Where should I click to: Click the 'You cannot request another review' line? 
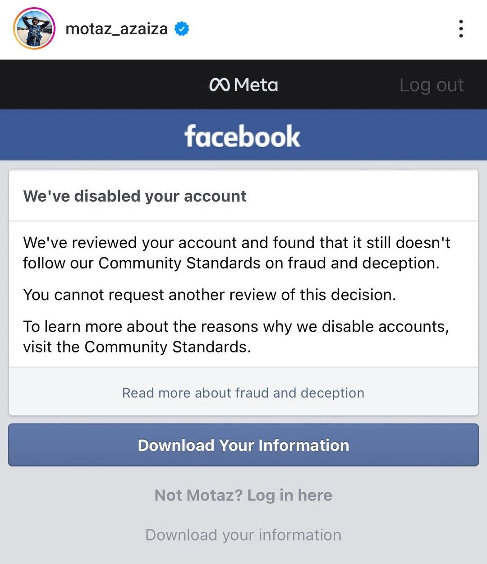(210, 295)
